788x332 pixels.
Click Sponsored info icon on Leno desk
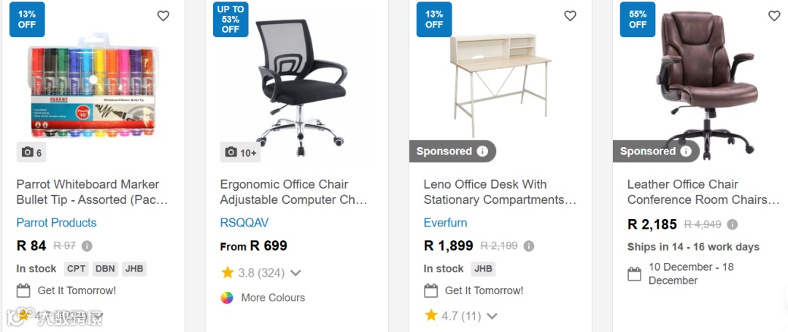pyautogui.click(x=482, y=151)
